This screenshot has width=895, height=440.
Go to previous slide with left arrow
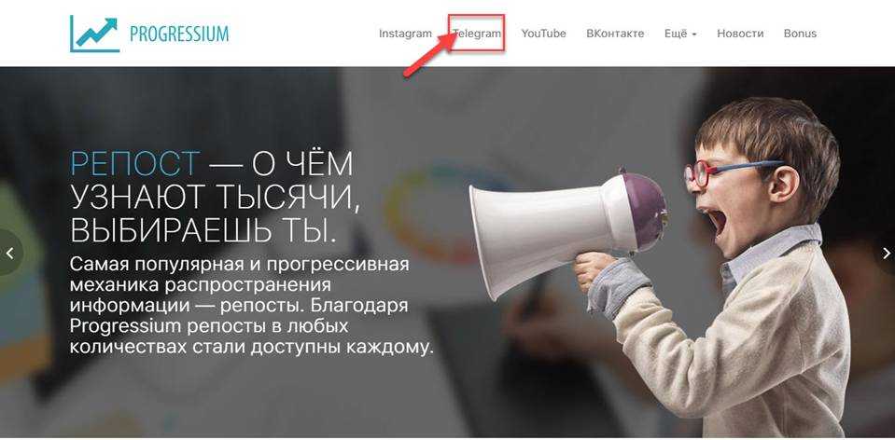click(x=9, y=253)
